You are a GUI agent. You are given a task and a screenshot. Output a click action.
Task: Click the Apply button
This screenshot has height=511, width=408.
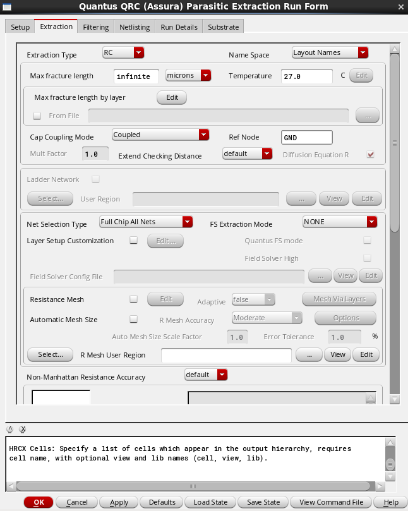coord(119,502)
